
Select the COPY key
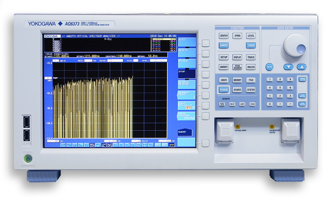(x=242, y=104)
